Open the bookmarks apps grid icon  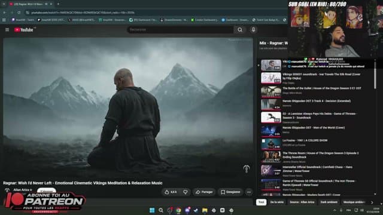tap(4, 20)
